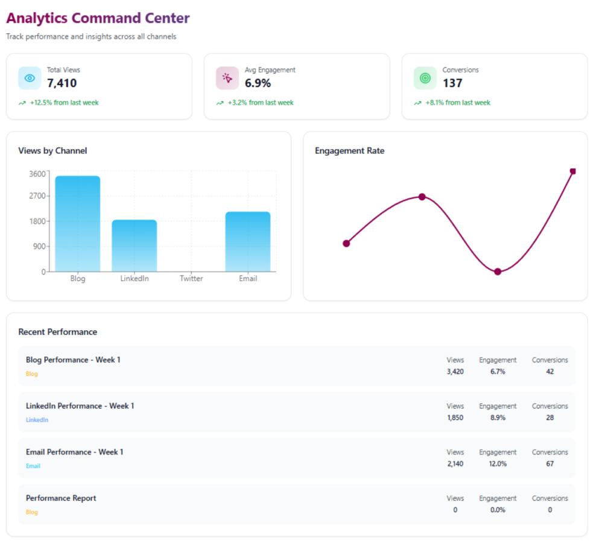Click trend arrow beside +8.1% from last week
The width and height of the screenshot is (596, 543).
point(418,103)
